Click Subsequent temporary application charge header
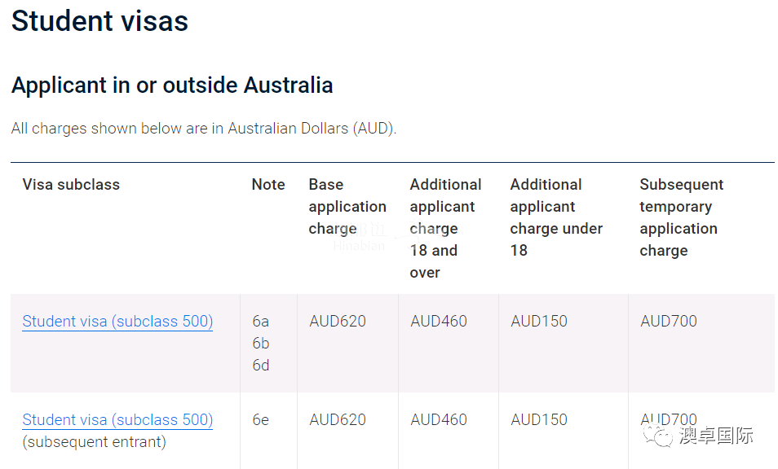The height and width of the screenshot is (469, 778). click(x=681, y=217)
